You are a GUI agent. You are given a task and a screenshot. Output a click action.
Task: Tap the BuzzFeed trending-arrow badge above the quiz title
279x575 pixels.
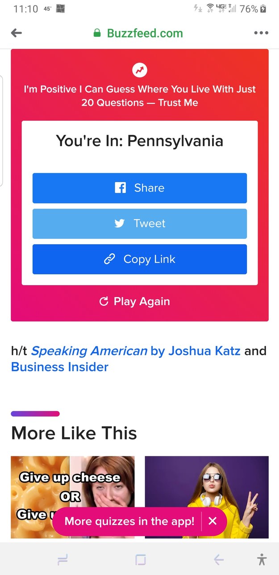point(139,70)
